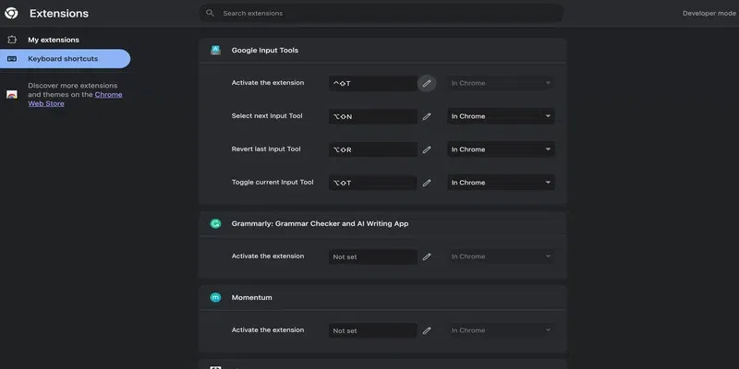Click the Chrome logo next to Extensions
The image size is (739, 369).
[x=12, y=14]
